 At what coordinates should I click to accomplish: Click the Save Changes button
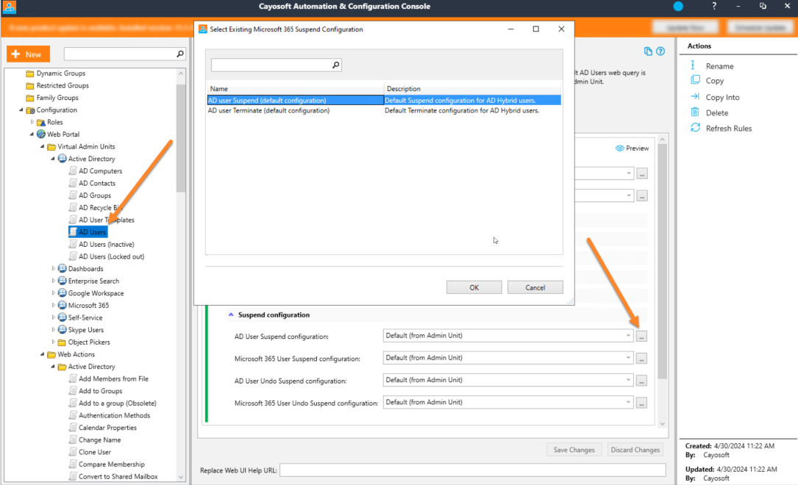pyautogui.click(x=574, y=450)
